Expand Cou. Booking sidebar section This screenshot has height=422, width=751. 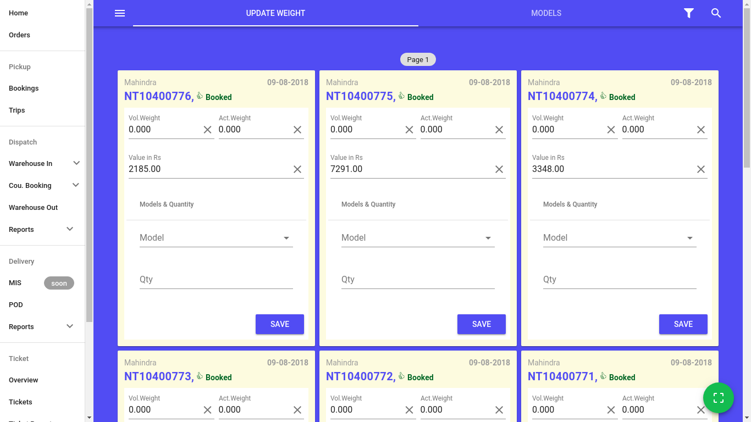pyautogui.click(x=76, y=185)
